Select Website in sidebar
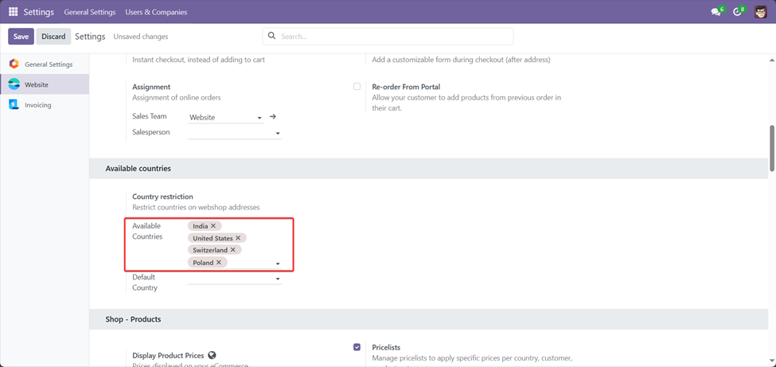The image size is (776, 367). [x=45, y=84]
